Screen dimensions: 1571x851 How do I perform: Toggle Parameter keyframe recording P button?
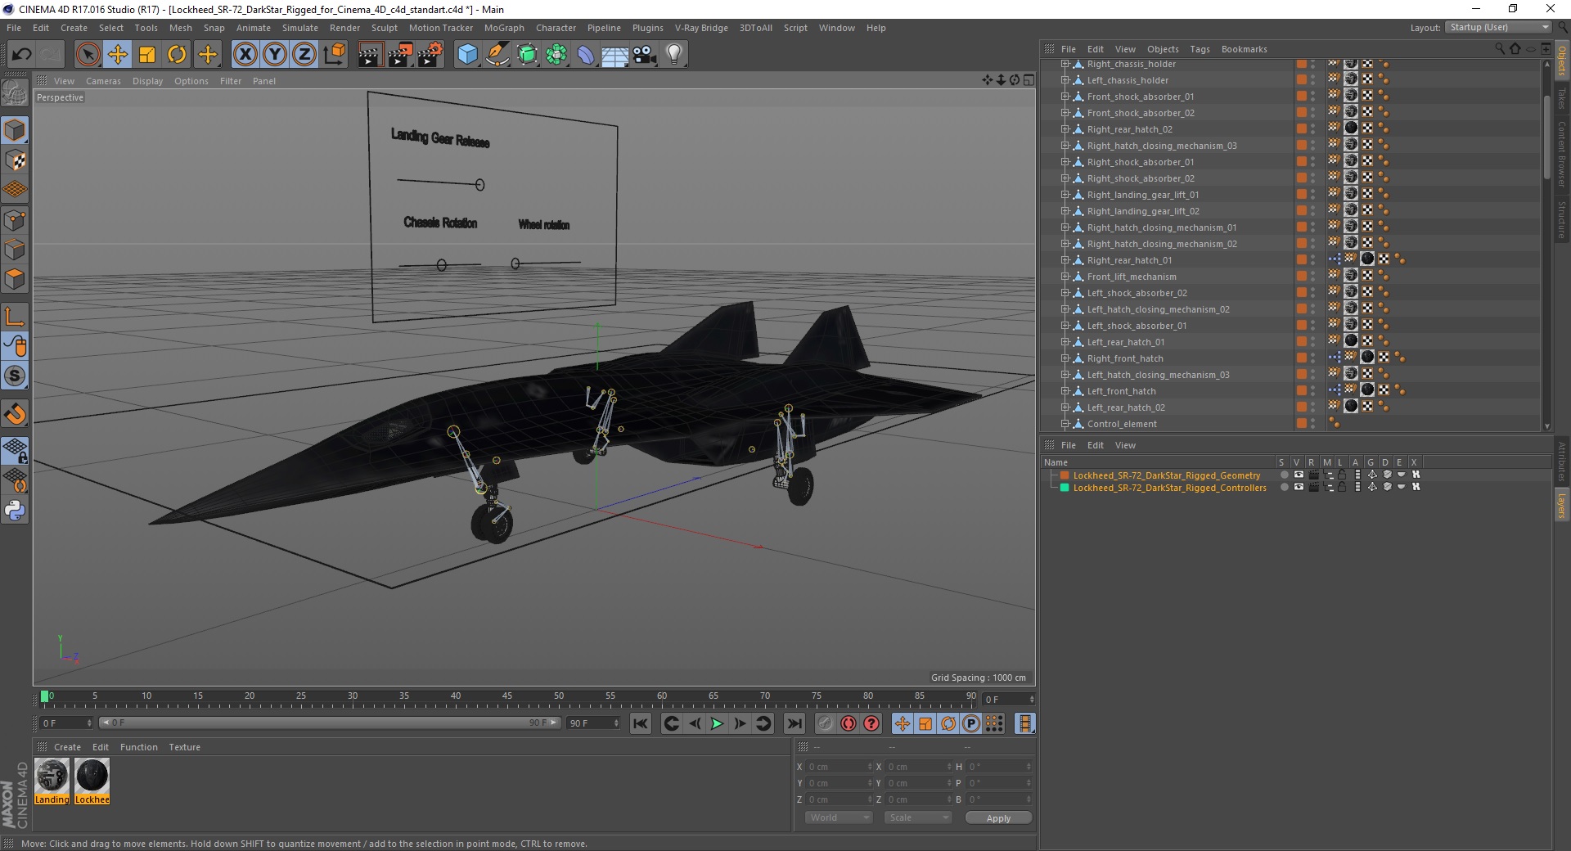pyautogui.click(x=970, y=723)
